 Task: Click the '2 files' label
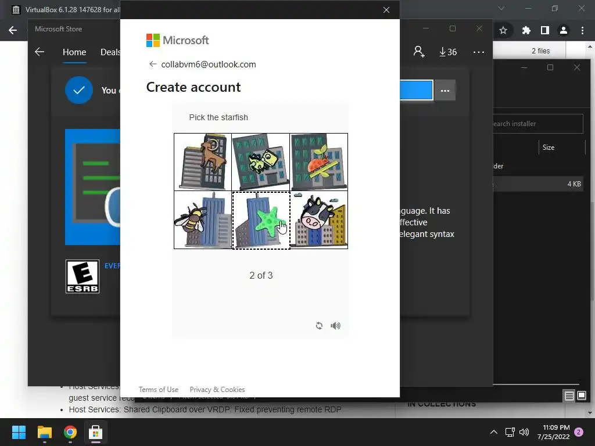pos(541,51)
